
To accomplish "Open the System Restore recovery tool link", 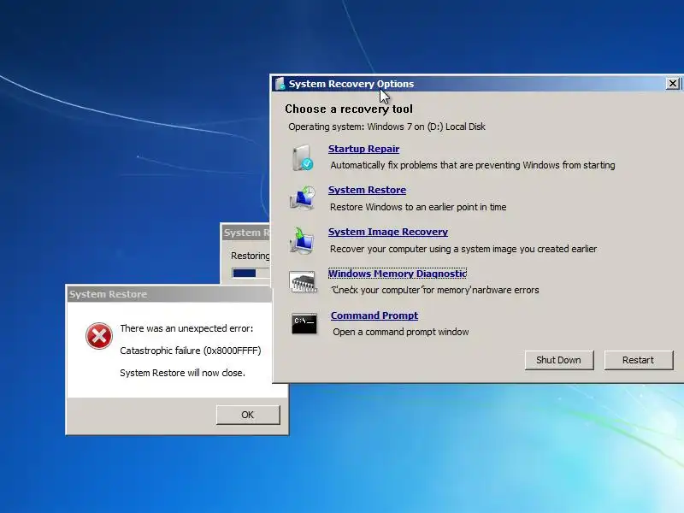I will click(x=367, y=190).
